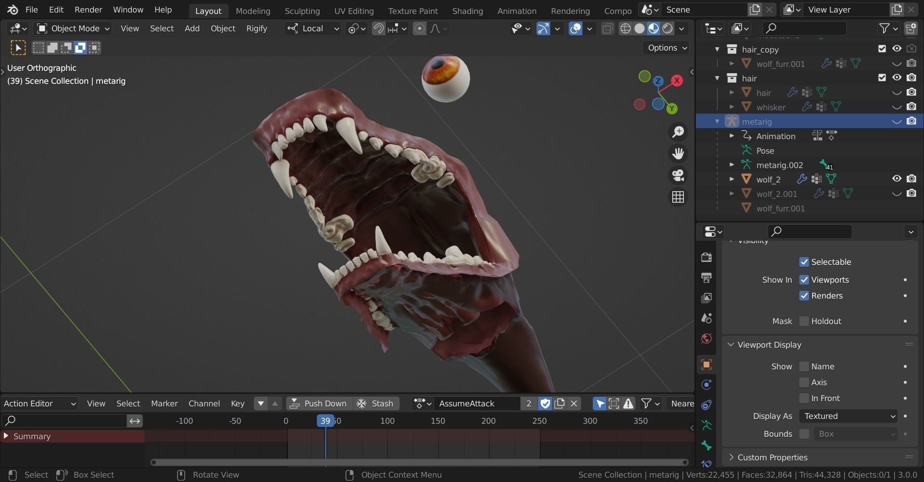Open Object Mode dropdown
This screenshot has width=924, height=482.
point(73,29)
